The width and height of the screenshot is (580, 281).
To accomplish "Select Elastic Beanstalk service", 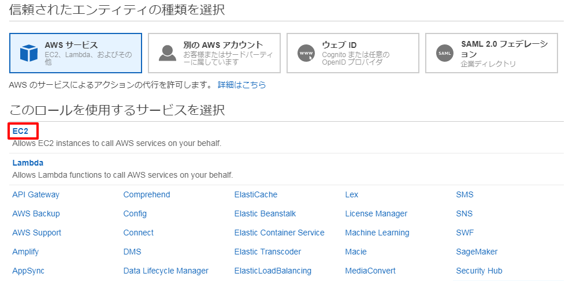I will [265, 213].
